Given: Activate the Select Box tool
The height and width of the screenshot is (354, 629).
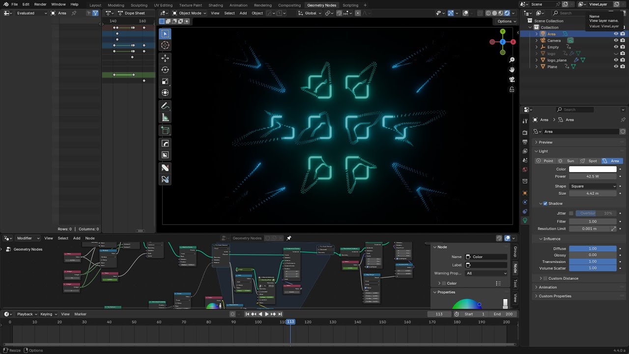Looking at the screenshot, I should tap(165, 33).
